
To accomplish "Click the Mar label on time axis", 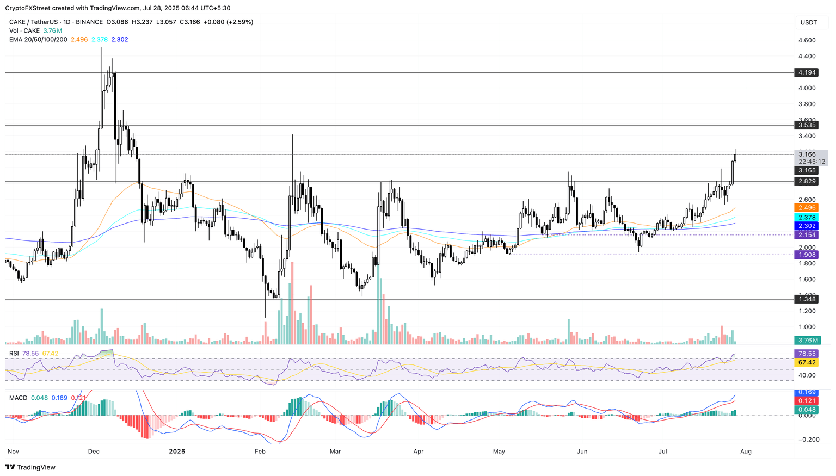I will coord(335,452).
